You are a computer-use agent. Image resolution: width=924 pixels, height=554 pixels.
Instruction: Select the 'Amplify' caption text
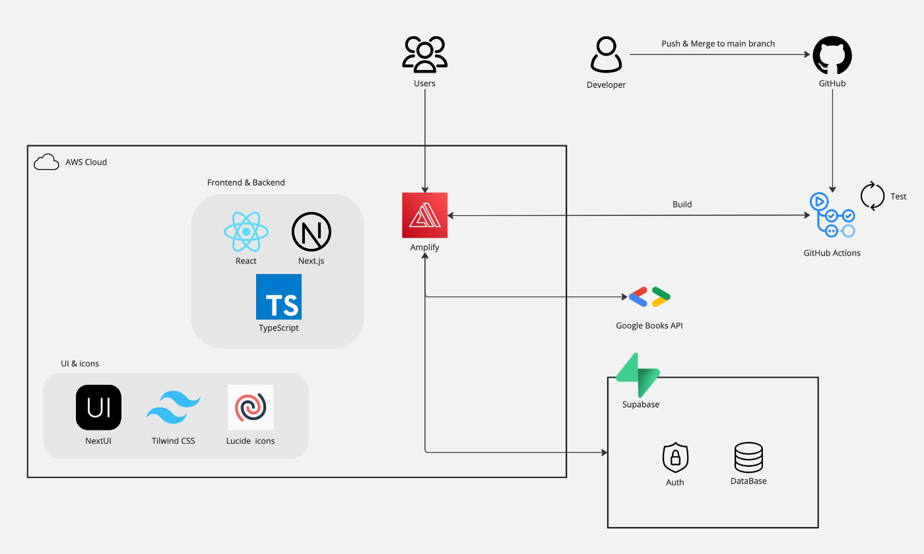click(424, 247)
